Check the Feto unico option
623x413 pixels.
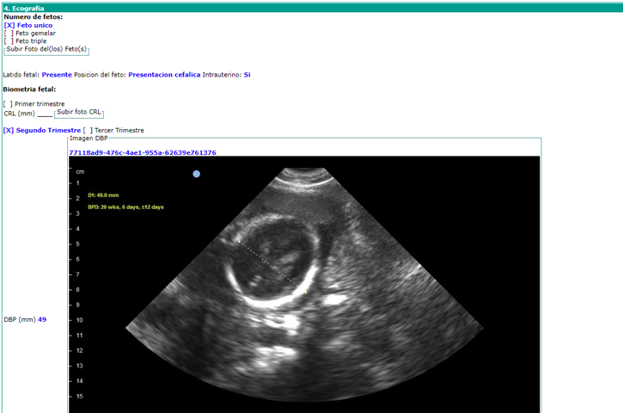click(9, 26)
